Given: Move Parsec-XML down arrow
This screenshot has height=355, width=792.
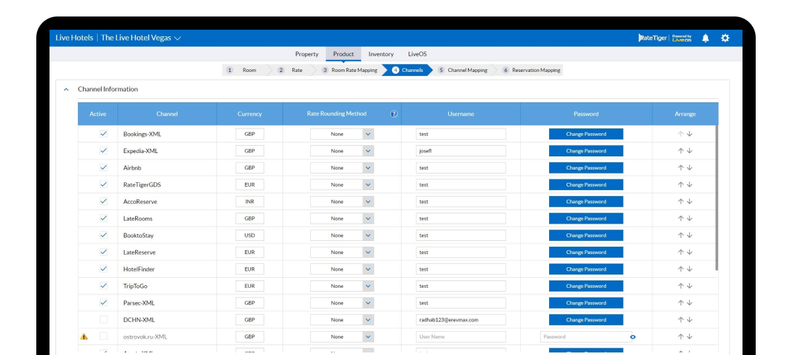Looking at the screenshot, I should pos(690,303).
